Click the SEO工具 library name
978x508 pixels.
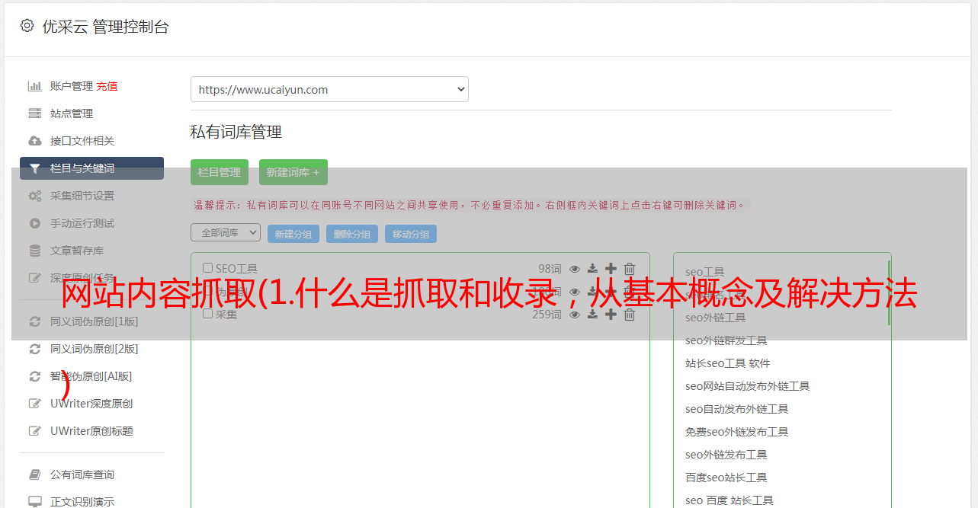tap(236, 268)
